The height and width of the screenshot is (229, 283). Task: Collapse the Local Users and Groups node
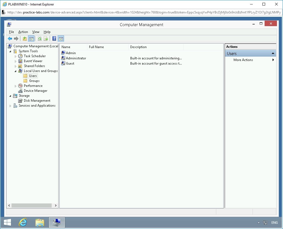(15, 71)
